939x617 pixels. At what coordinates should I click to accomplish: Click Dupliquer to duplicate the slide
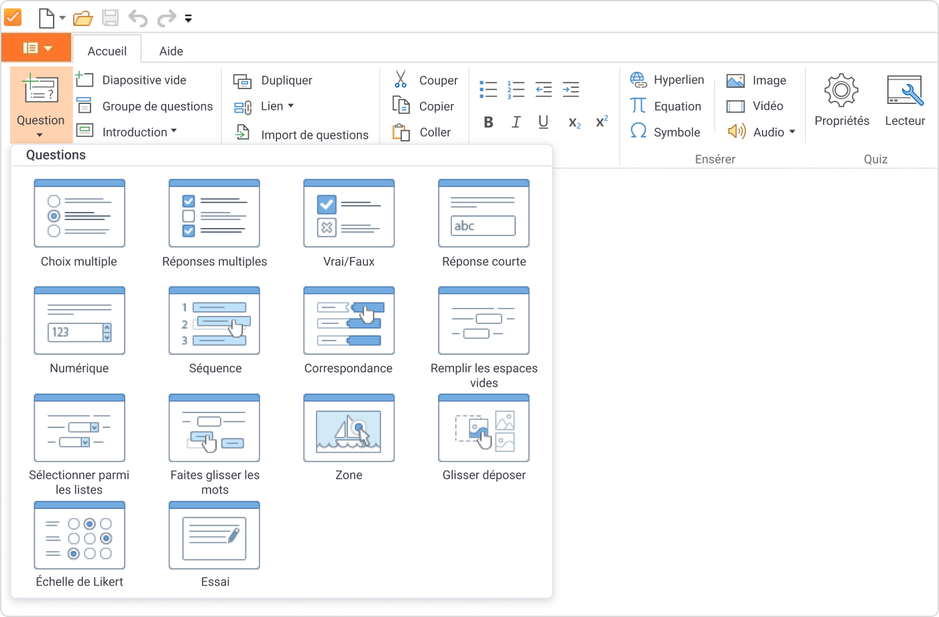click(273, 80)
